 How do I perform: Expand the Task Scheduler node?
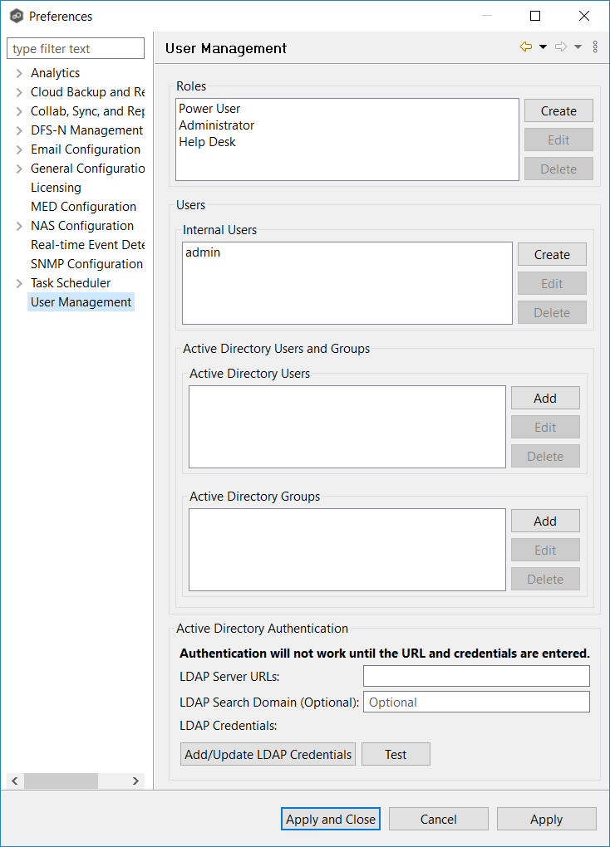pyautogui.click(x=19, y=283)
